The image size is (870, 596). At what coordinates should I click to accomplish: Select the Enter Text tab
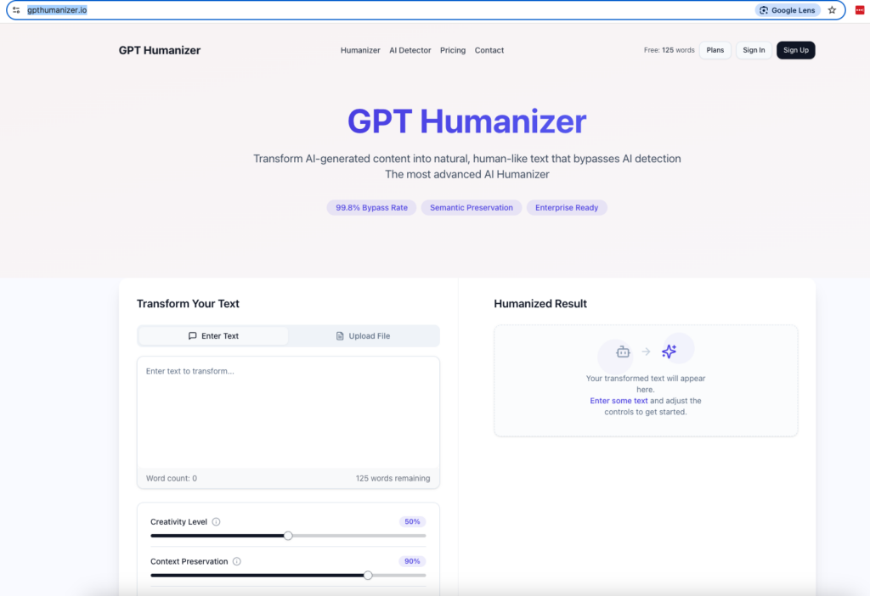click(x=213, y=336)
